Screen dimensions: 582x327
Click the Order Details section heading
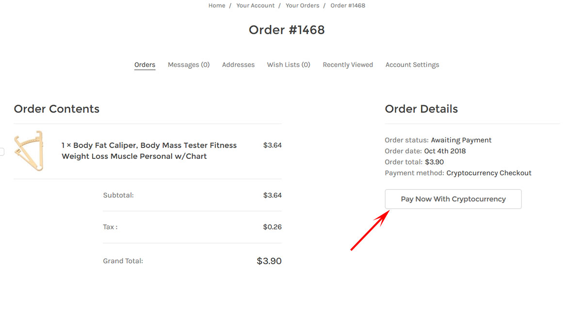421,109
